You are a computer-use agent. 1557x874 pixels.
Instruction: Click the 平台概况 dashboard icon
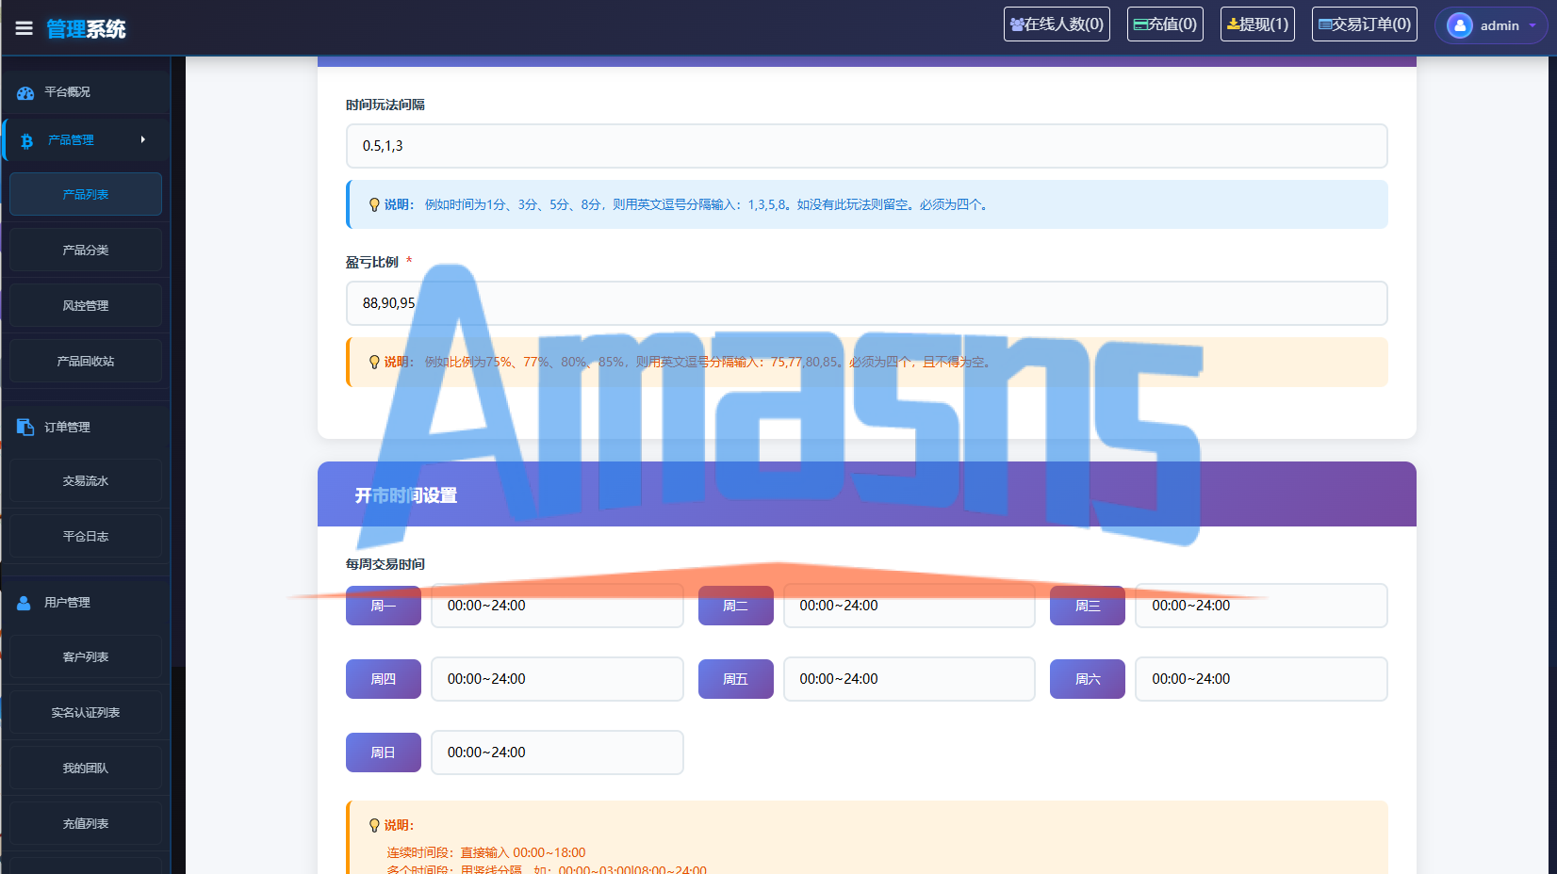pos(25,92)
